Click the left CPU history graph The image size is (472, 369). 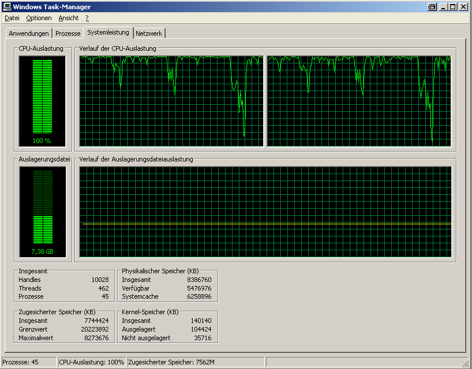click(x=171, y=101)
